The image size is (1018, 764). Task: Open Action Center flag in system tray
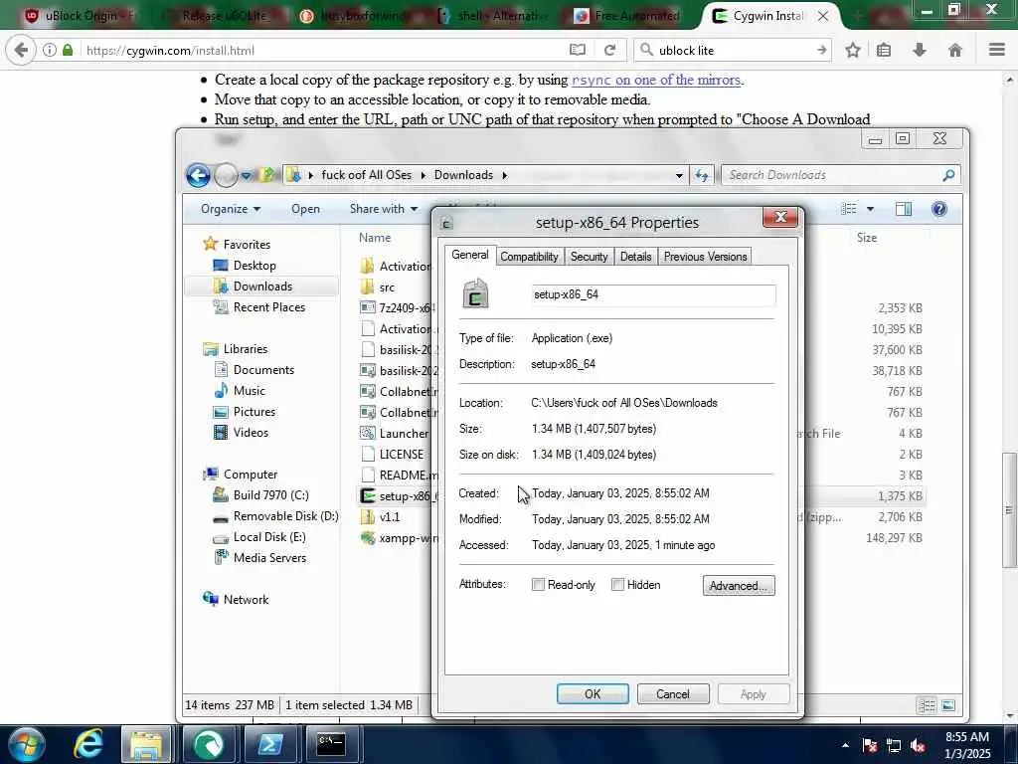coord(870,745)
